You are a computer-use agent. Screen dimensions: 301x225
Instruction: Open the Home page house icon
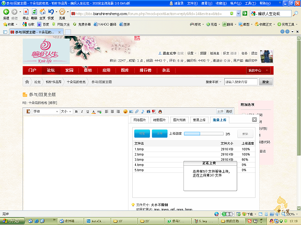[42, 12]
